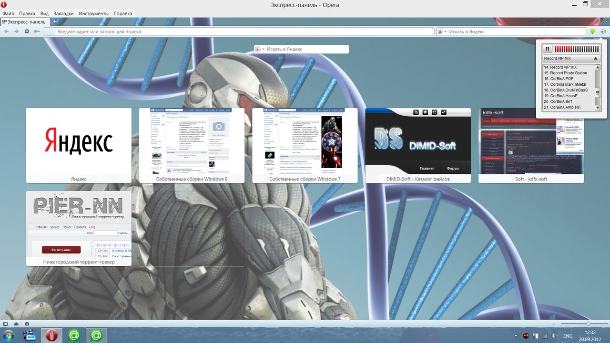Focus the address bar field
Screen dimensions: 610x343
point(240,31)
